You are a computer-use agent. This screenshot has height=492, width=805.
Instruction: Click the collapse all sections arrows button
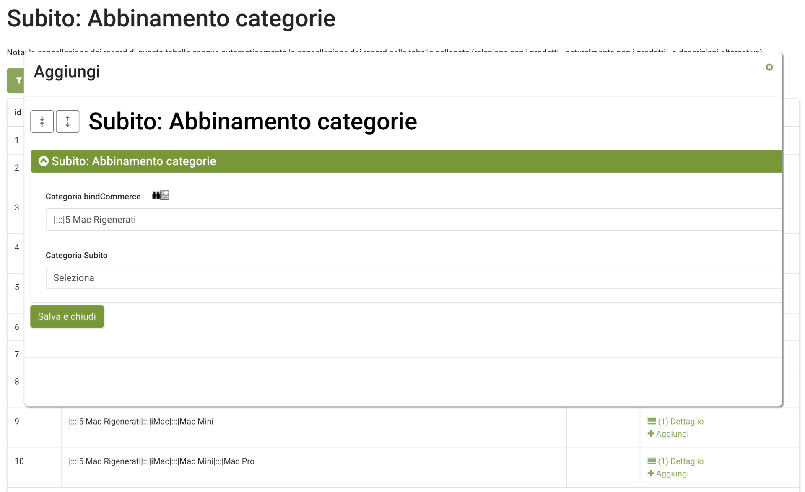click(42, 122)
